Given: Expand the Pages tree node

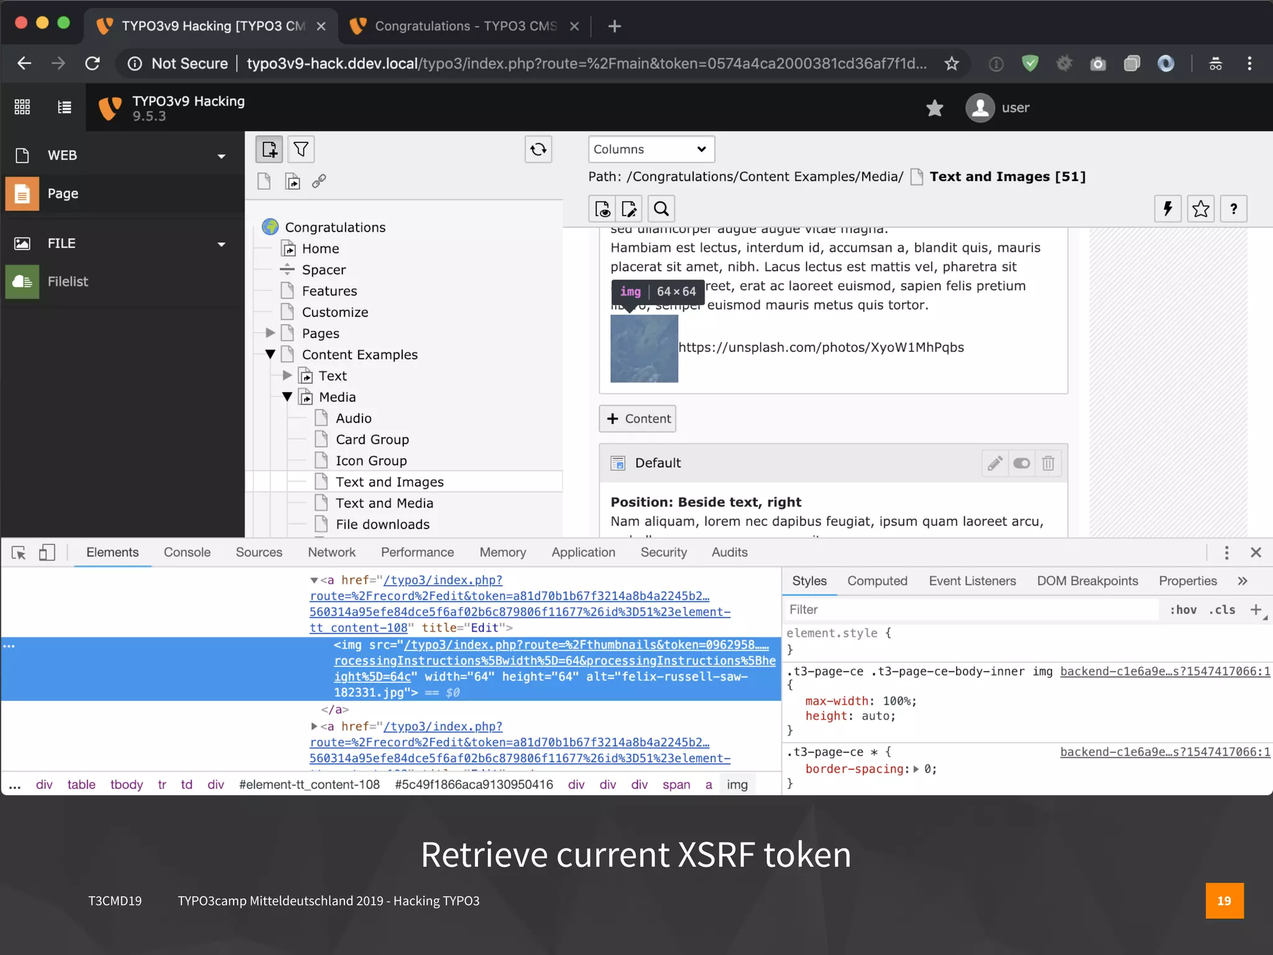Looking at the screenshot, I should point(270,333).
